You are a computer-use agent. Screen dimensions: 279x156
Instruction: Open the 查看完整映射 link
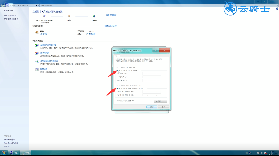click(x=111, y=15)
